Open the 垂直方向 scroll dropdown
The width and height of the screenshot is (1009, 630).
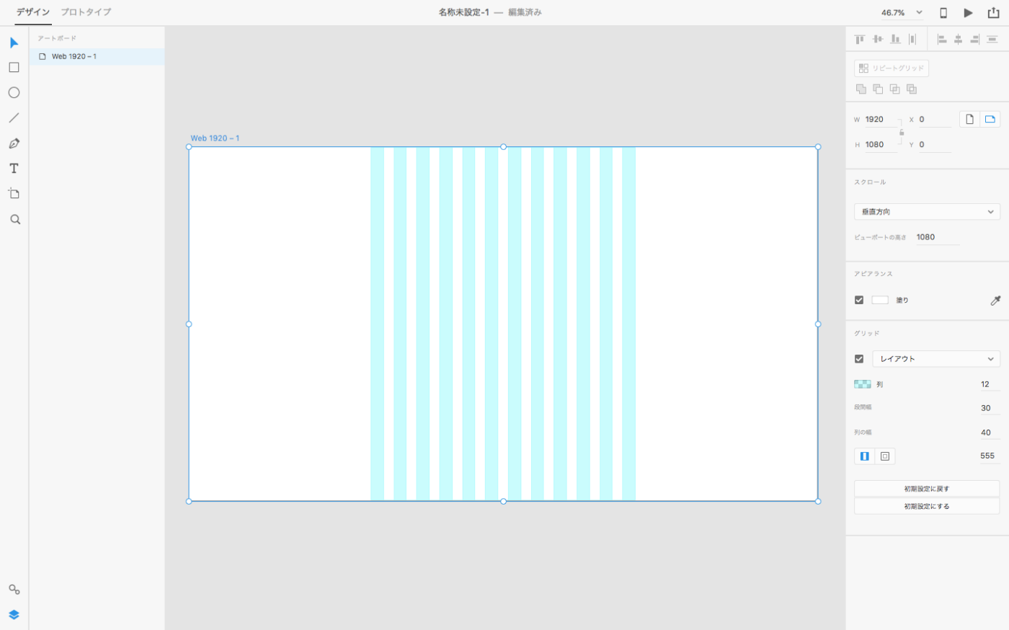(927, 212)
